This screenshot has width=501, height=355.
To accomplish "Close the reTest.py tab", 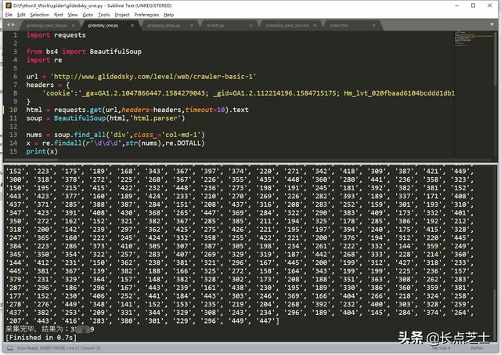I will pyautogui.click(x=250, y=25).
